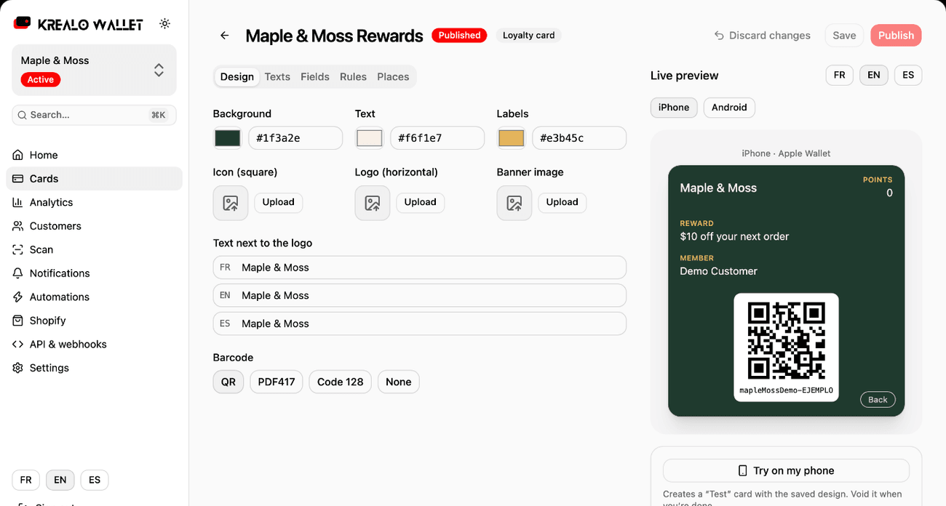Click the phone icon in Try on my phone

point(743,470)
